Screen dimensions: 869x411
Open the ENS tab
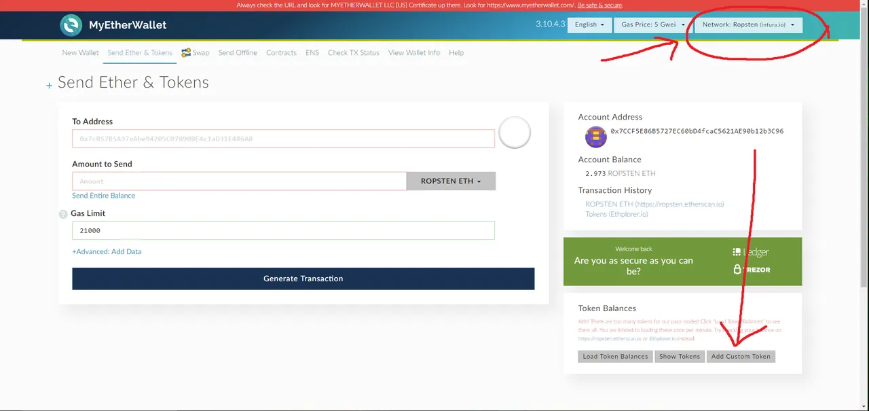312,52
